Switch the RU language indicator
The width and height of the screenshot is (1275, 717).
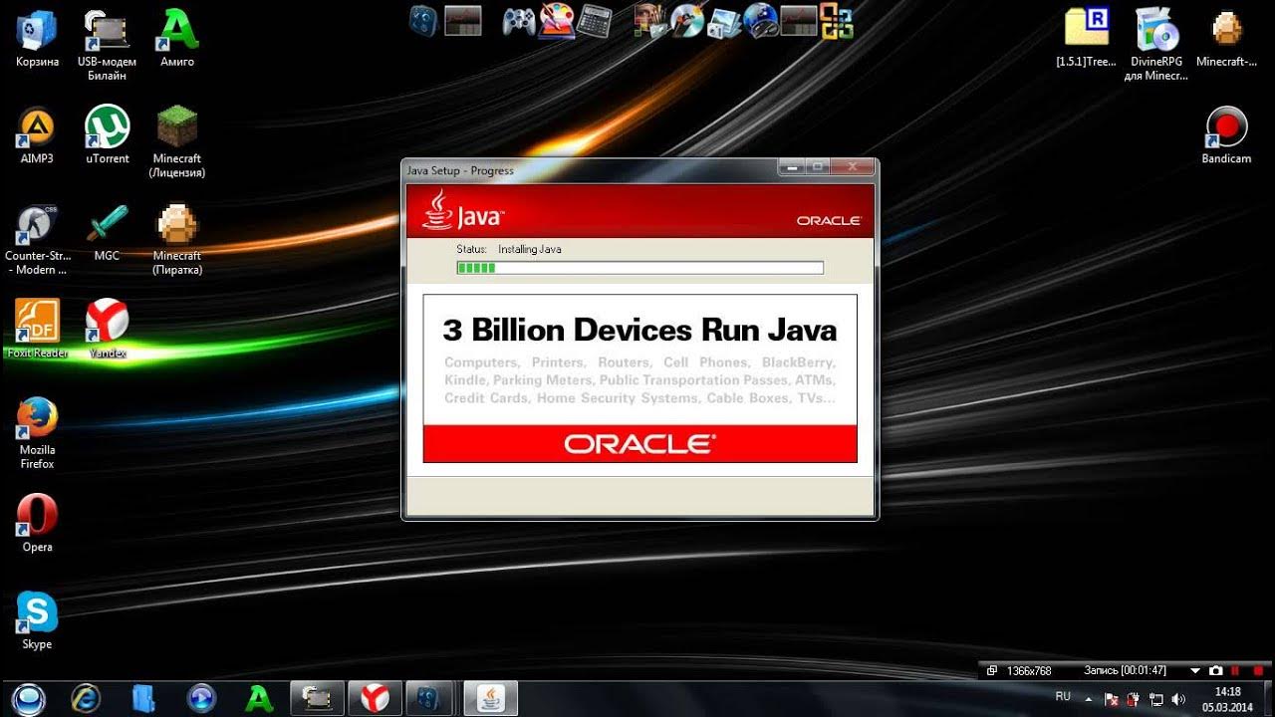(1063, 697)
